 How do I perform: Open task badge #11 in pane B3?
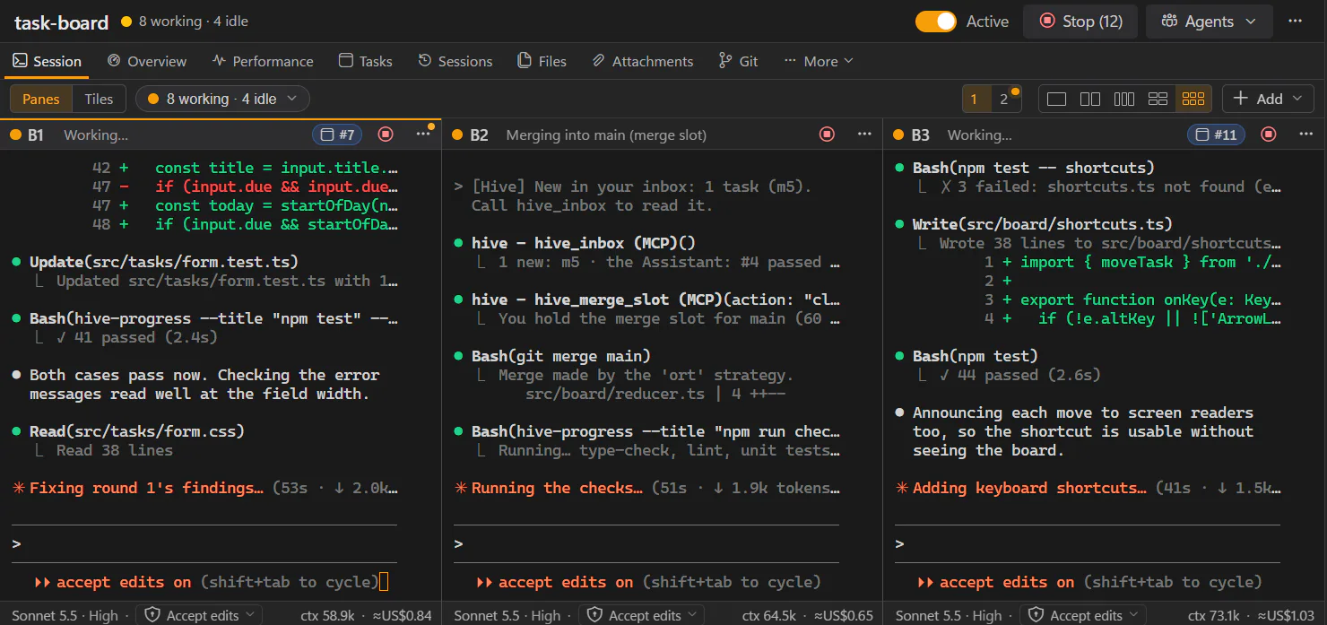click(1218, 135)
